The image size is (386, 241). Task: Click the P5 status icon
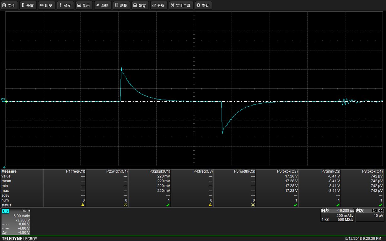253,205
